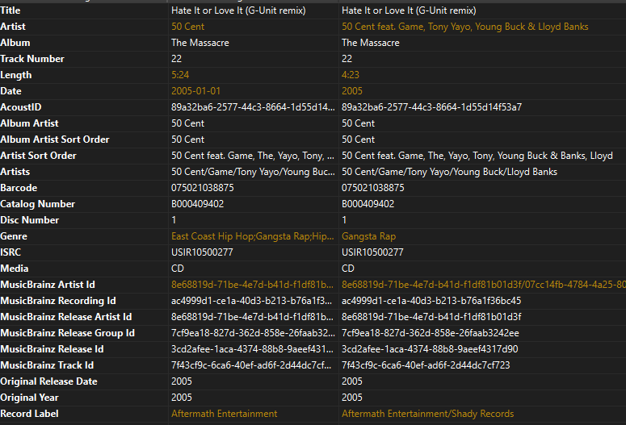Click new Artists value ending 'Lloyd Banks'
This screenshot has height=425, width=626.
click(449, 172)
